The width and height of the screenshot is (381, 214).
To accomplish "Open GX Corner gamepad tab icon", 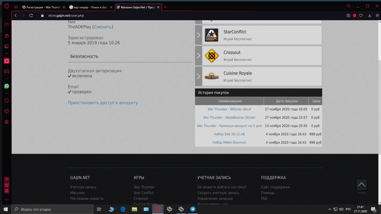I will pos(16,7).
